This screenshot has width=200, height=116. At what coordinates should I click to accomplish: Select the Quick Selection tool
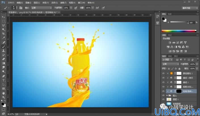click(x=3, y=30)
